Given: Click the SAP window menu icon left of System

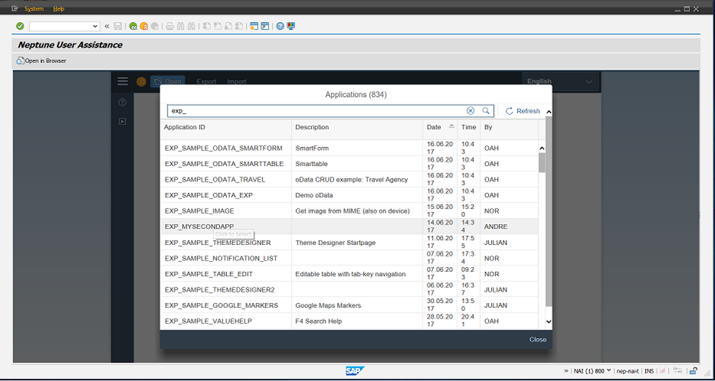Looking at the screenshot, I should [15, 9].
